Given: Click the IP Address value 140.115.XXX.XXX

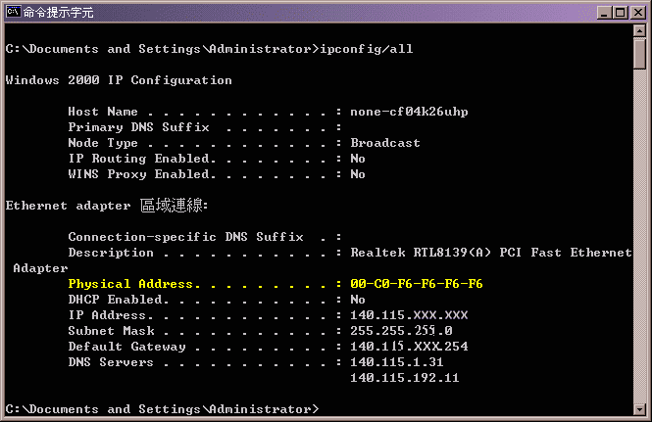Looking at the screenshot, I should (409, 315).
